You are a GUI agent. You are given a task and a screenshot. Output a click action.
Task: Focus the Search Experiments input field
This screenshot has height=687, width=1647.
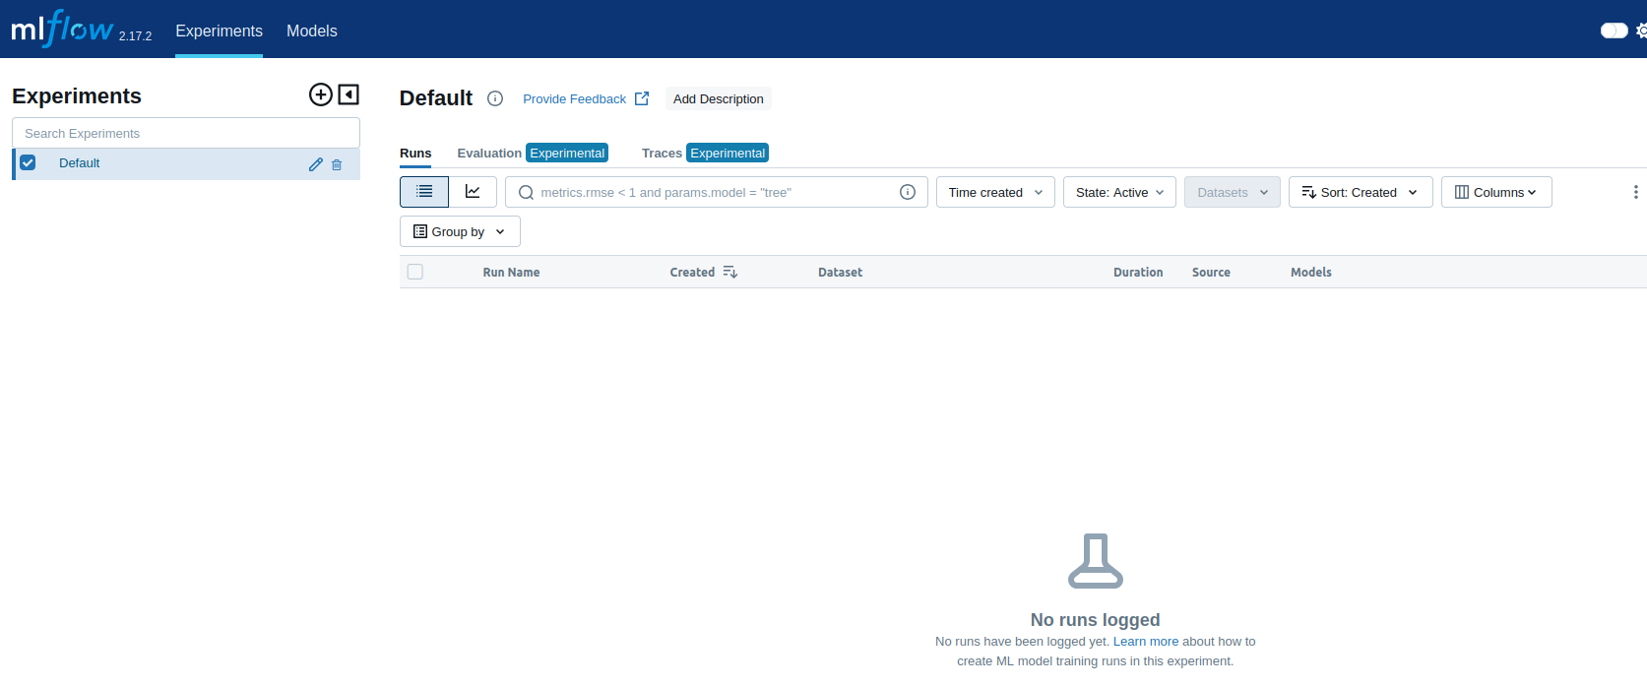coord(186,133)
